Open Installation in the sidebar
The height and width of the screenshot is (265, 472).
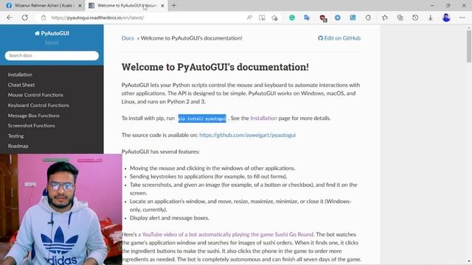coord(20,74)
